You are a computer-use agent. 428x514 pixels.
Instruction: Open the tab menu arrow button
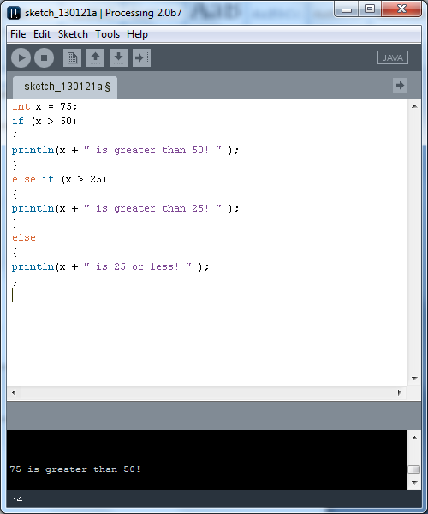(400, 86)
